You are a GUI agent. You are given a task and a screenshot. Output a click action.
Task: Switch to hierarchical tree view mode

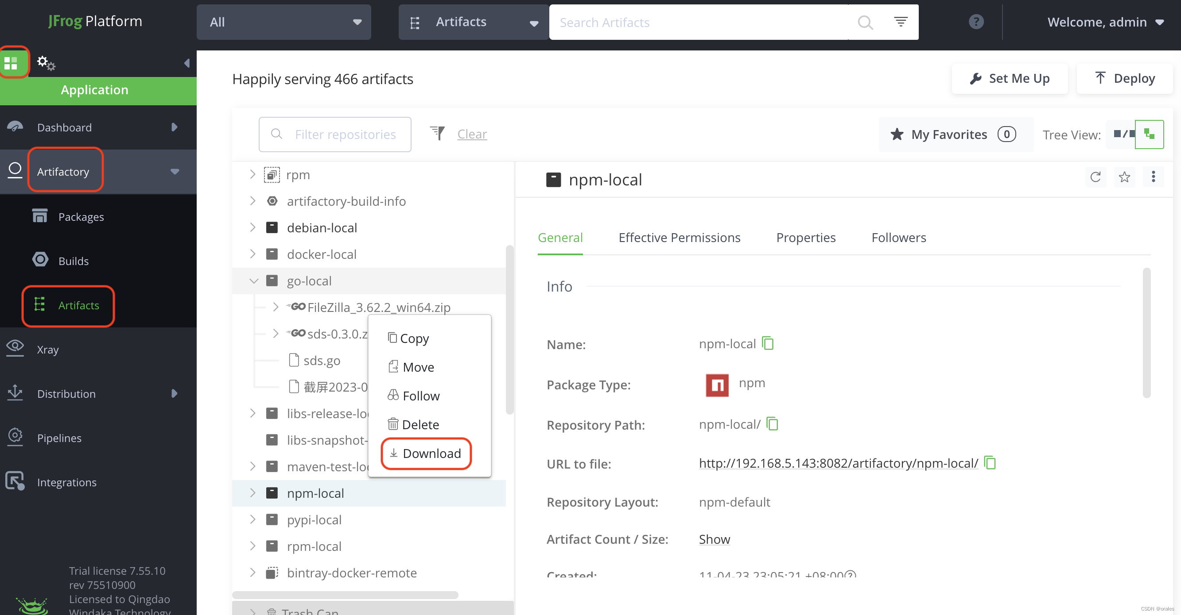tap(1149, 134)
